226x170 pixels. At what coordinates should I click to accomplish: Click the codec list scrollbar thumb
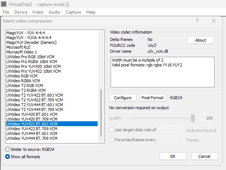(x=100, y=114)
